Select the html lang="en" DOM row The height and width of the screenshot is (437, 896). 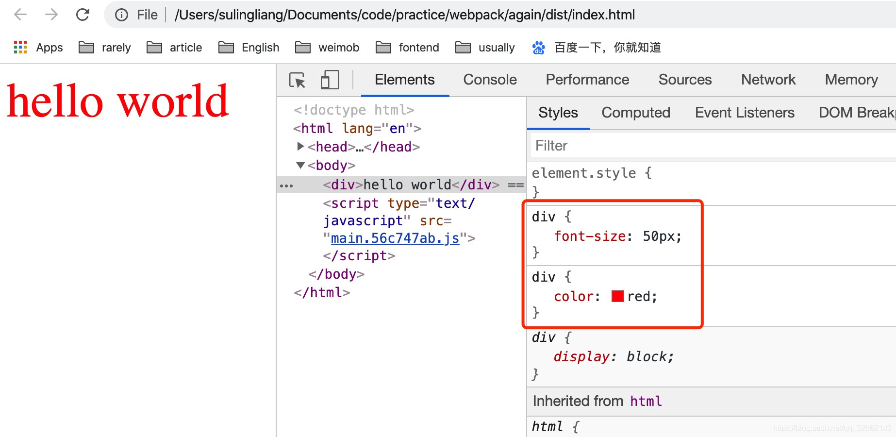click(357, 129)
